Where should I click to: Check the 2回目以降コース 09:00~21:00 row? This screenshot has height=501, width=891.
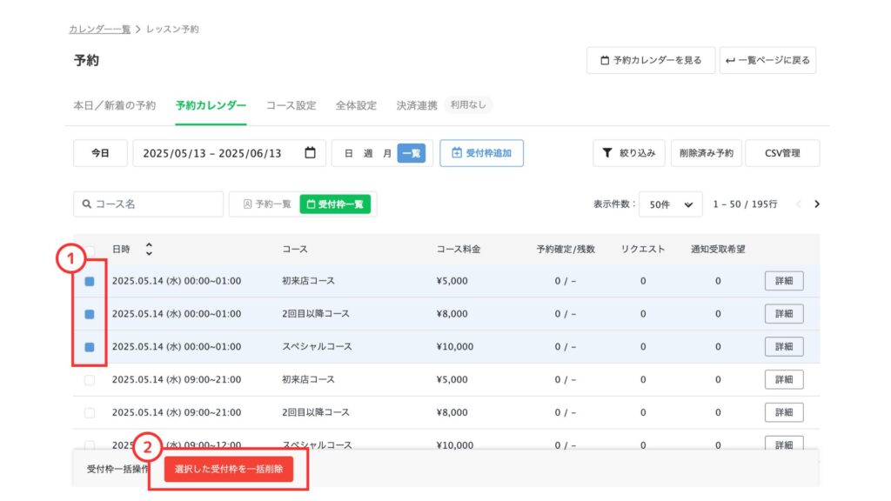[90, 413]
